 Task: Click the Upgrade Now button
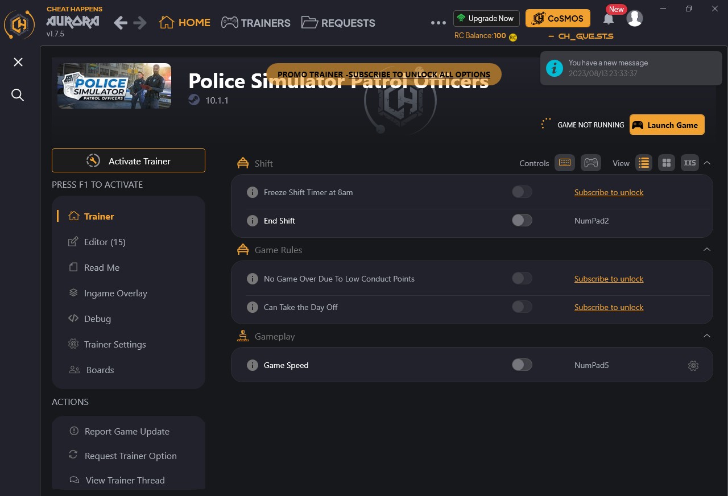487,18
